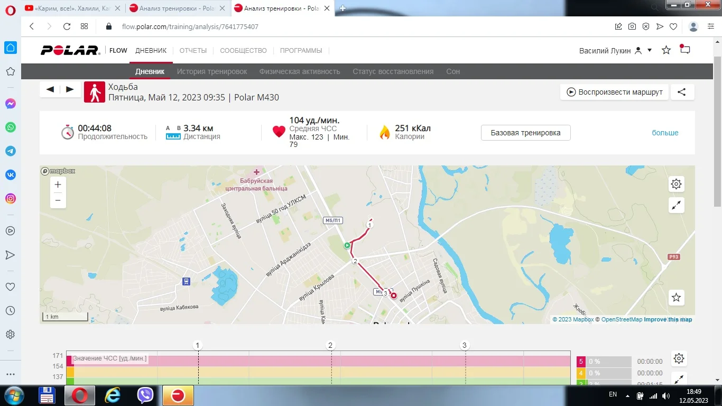Image resolution: width=722 pixels, height=406 pixels.
Task: Click the orange heart rate zone 4 swatch
Action: pyautogui.click(x=581, y=373)
